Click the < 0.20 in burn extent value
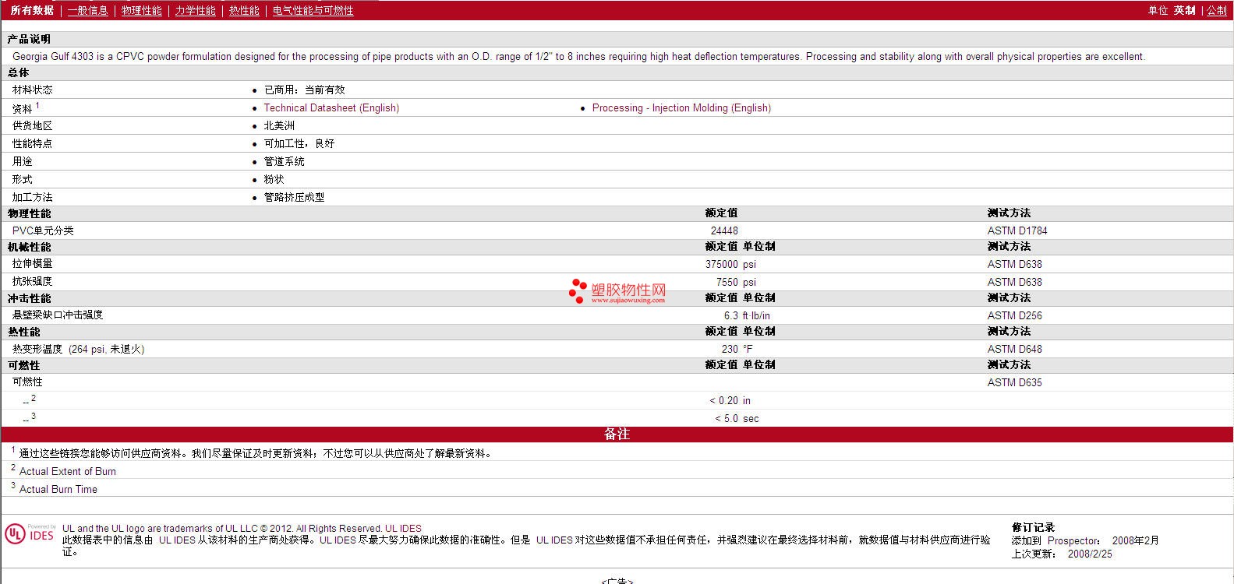Viewport: 1234px width, 584px height. click(x=730, y=400)
